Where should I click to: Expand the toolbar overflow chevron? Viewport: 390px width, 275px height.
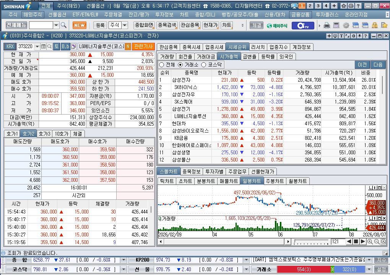[x=242, y=25]
